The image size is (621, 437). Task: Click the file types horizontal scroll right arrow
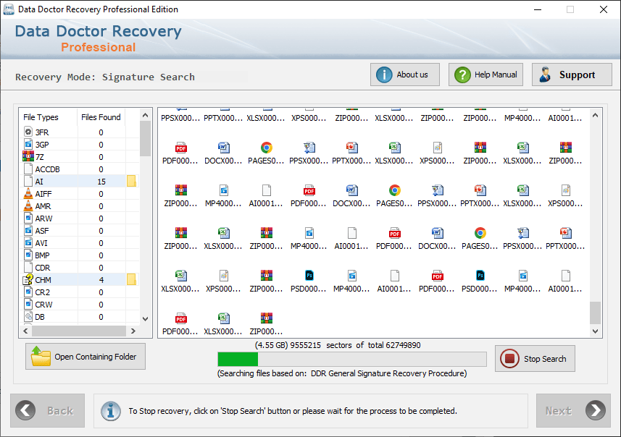[x=133, y=331]
